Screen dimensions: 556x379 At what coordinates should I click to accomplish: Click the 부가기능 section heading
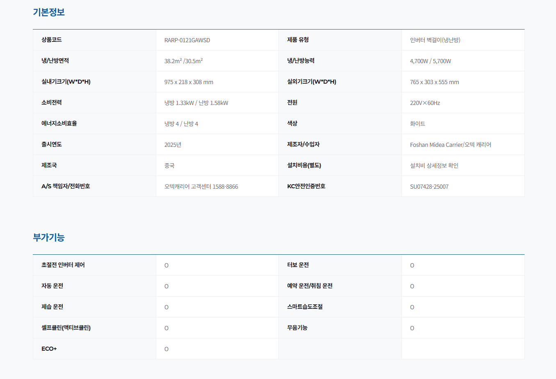49,237
